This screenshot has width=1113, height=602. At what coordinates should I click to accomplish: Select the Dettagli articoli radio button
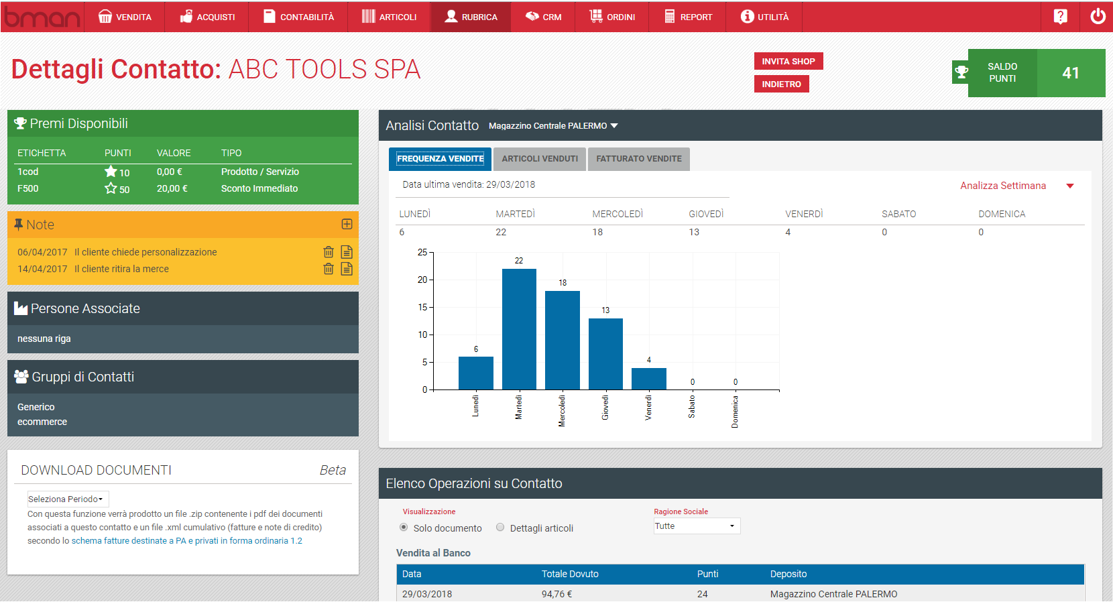[500, 527]
